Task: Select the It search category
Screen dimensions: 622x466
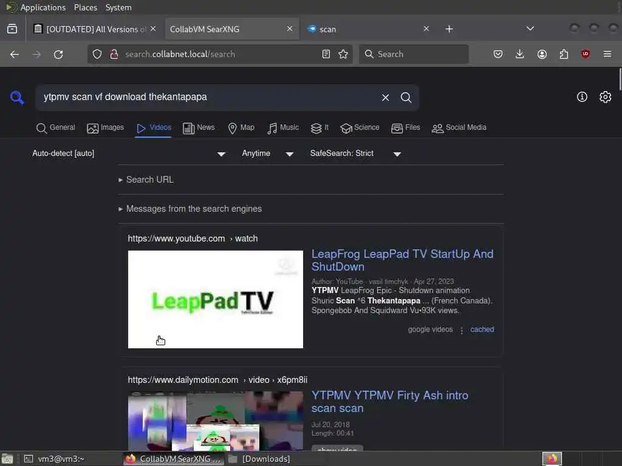Action: coord(320,127)
